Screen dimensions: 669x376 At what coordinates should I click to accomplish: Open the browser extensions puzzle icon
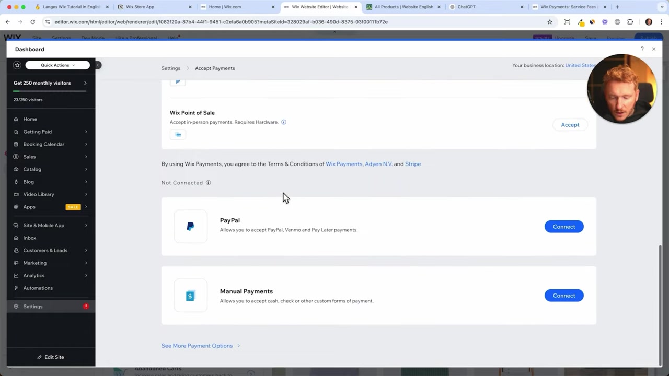click(x=630, y=22)
